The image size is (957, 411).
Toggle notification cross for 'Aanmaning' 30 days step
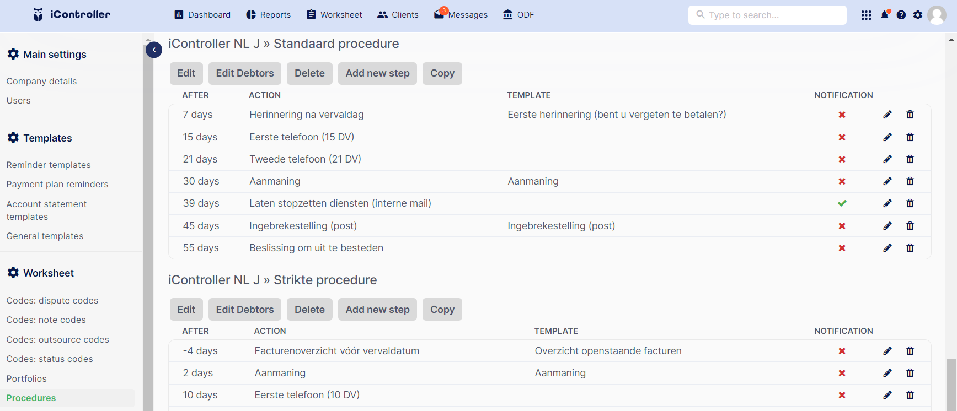[x=842, y=181]
